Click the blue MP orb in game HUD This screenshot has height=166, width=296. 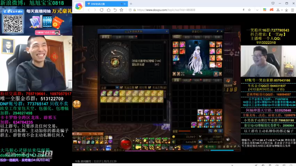188,148
